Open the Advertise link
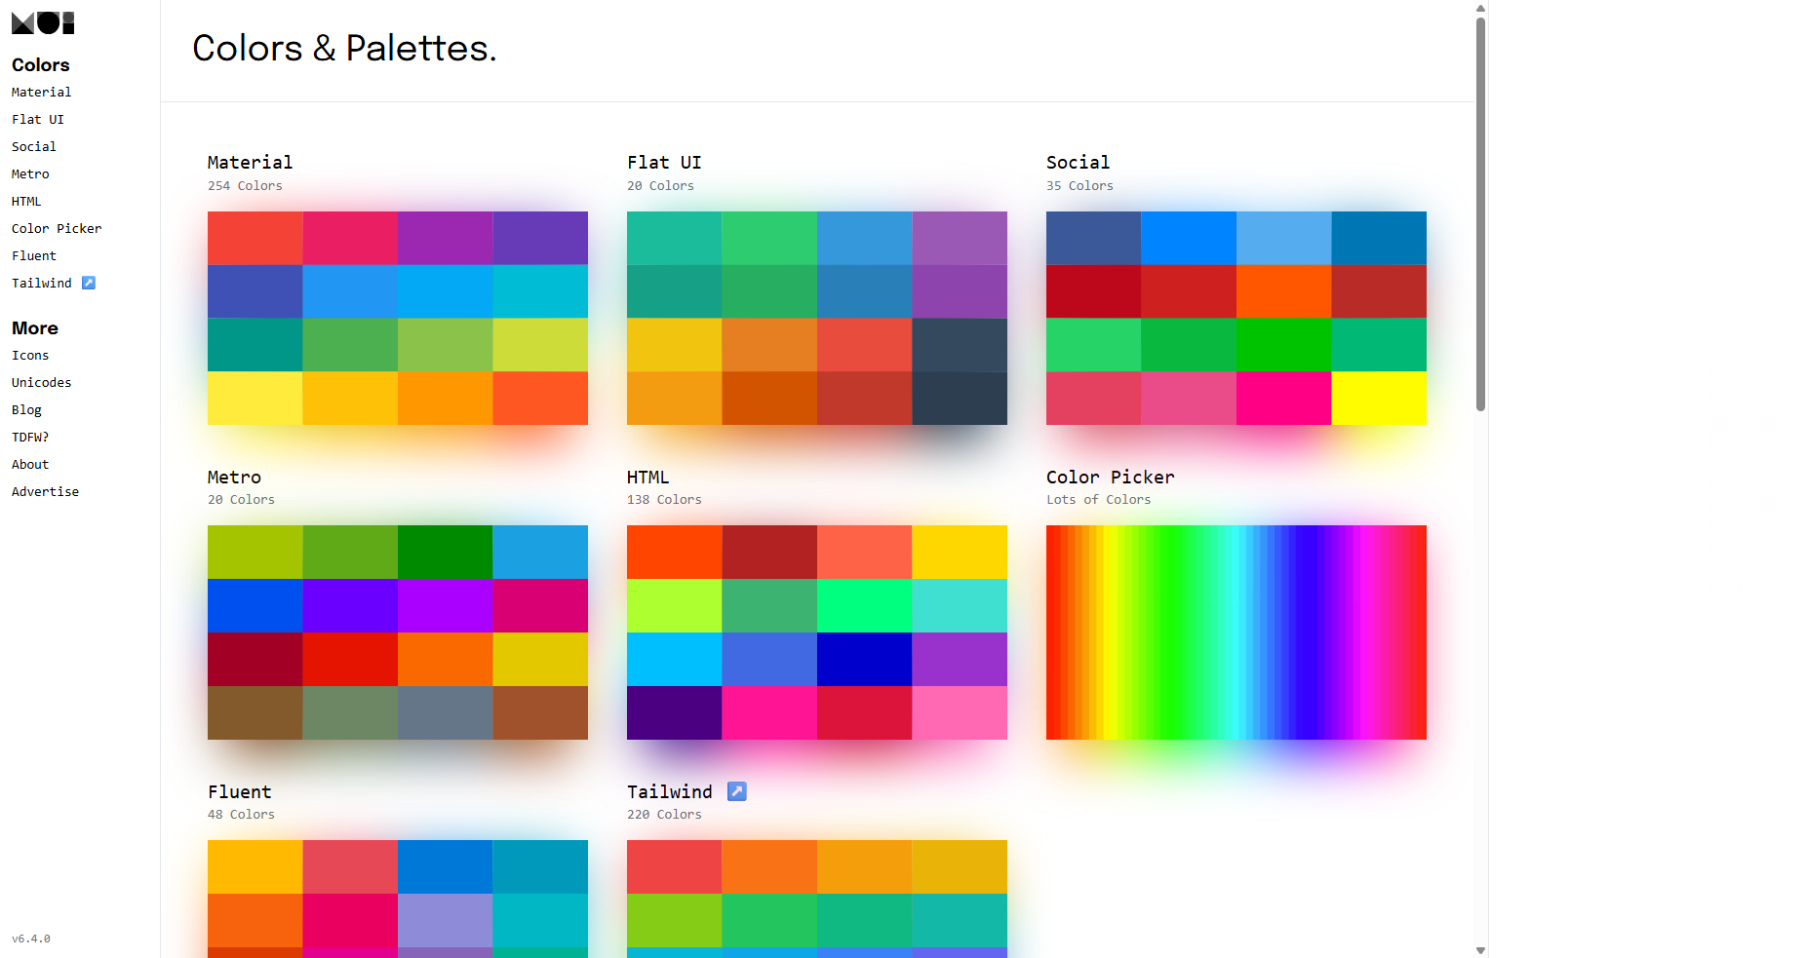The width and height of the screenshot is (1805, 958). click(45, 491)
